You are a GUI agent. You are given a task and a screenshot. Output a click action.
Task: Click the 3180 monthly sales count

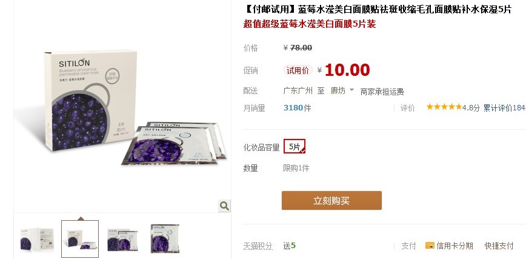pyautogui.click(x=293, y=108)
